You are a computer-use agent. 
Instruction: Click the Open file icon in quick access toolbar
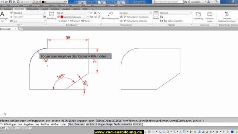[6, 2]
